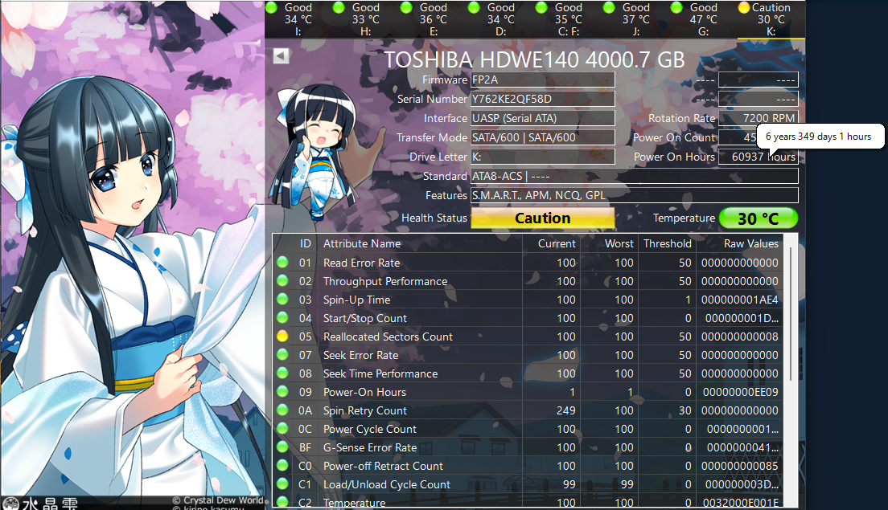Select drive E: tab with 36 °C

point(434,19)
